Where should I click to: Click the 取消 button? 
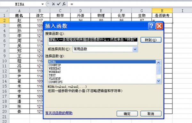coord(151,114)
